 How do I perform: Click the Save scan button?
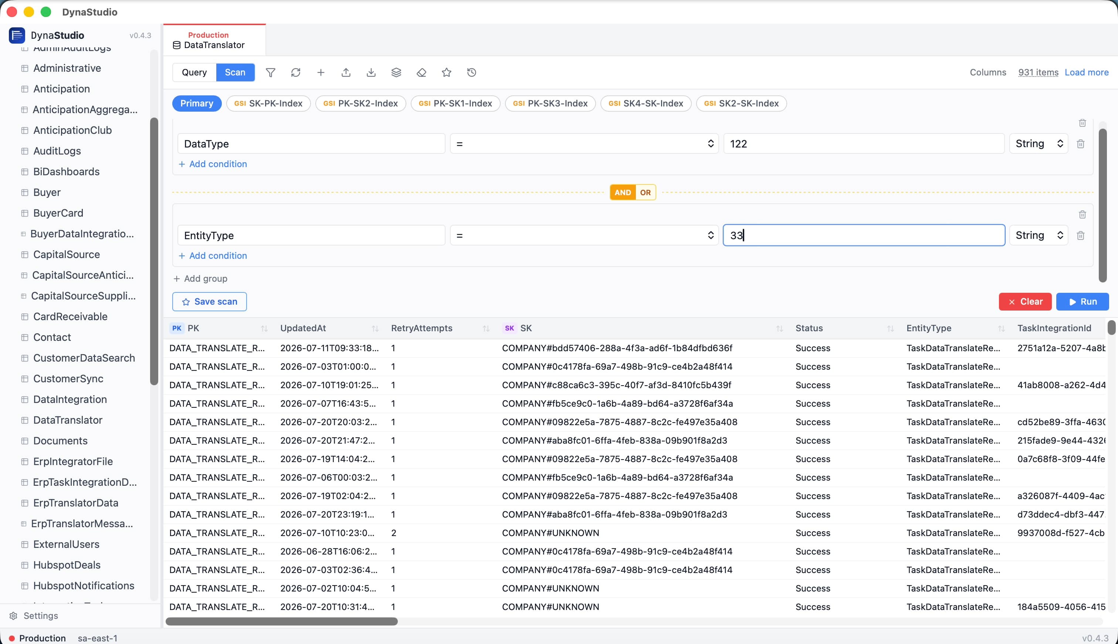point(210,302)
